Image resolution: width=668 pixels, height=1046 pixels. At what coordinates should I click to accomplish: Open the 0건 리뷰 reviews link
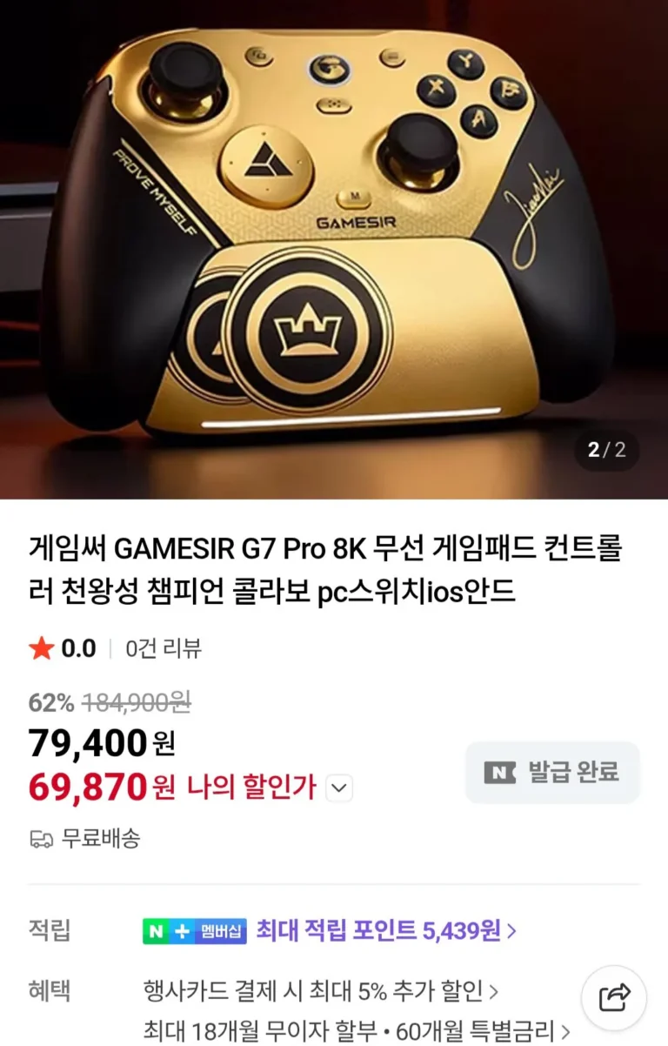[x=164, y=648]
